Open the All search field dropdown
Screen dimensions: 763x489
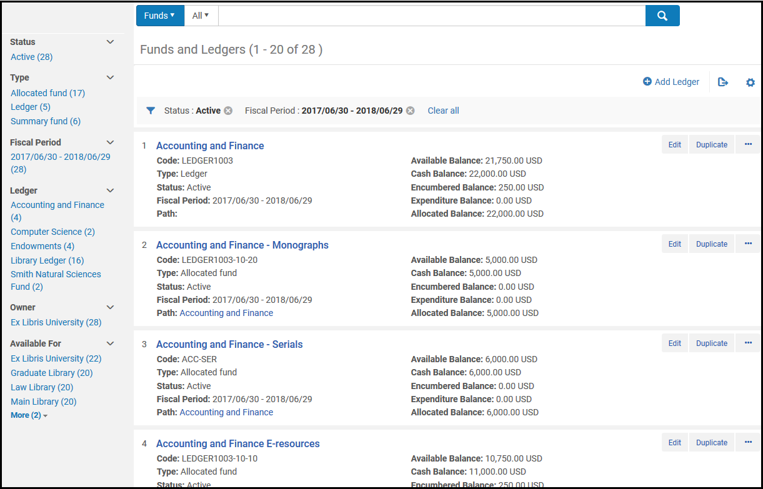tap(201, 16)
